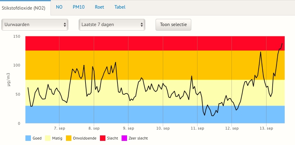This screenshot has height=145, width=295.
Task: Switch to the NO tab
Action: coord(59,7)
